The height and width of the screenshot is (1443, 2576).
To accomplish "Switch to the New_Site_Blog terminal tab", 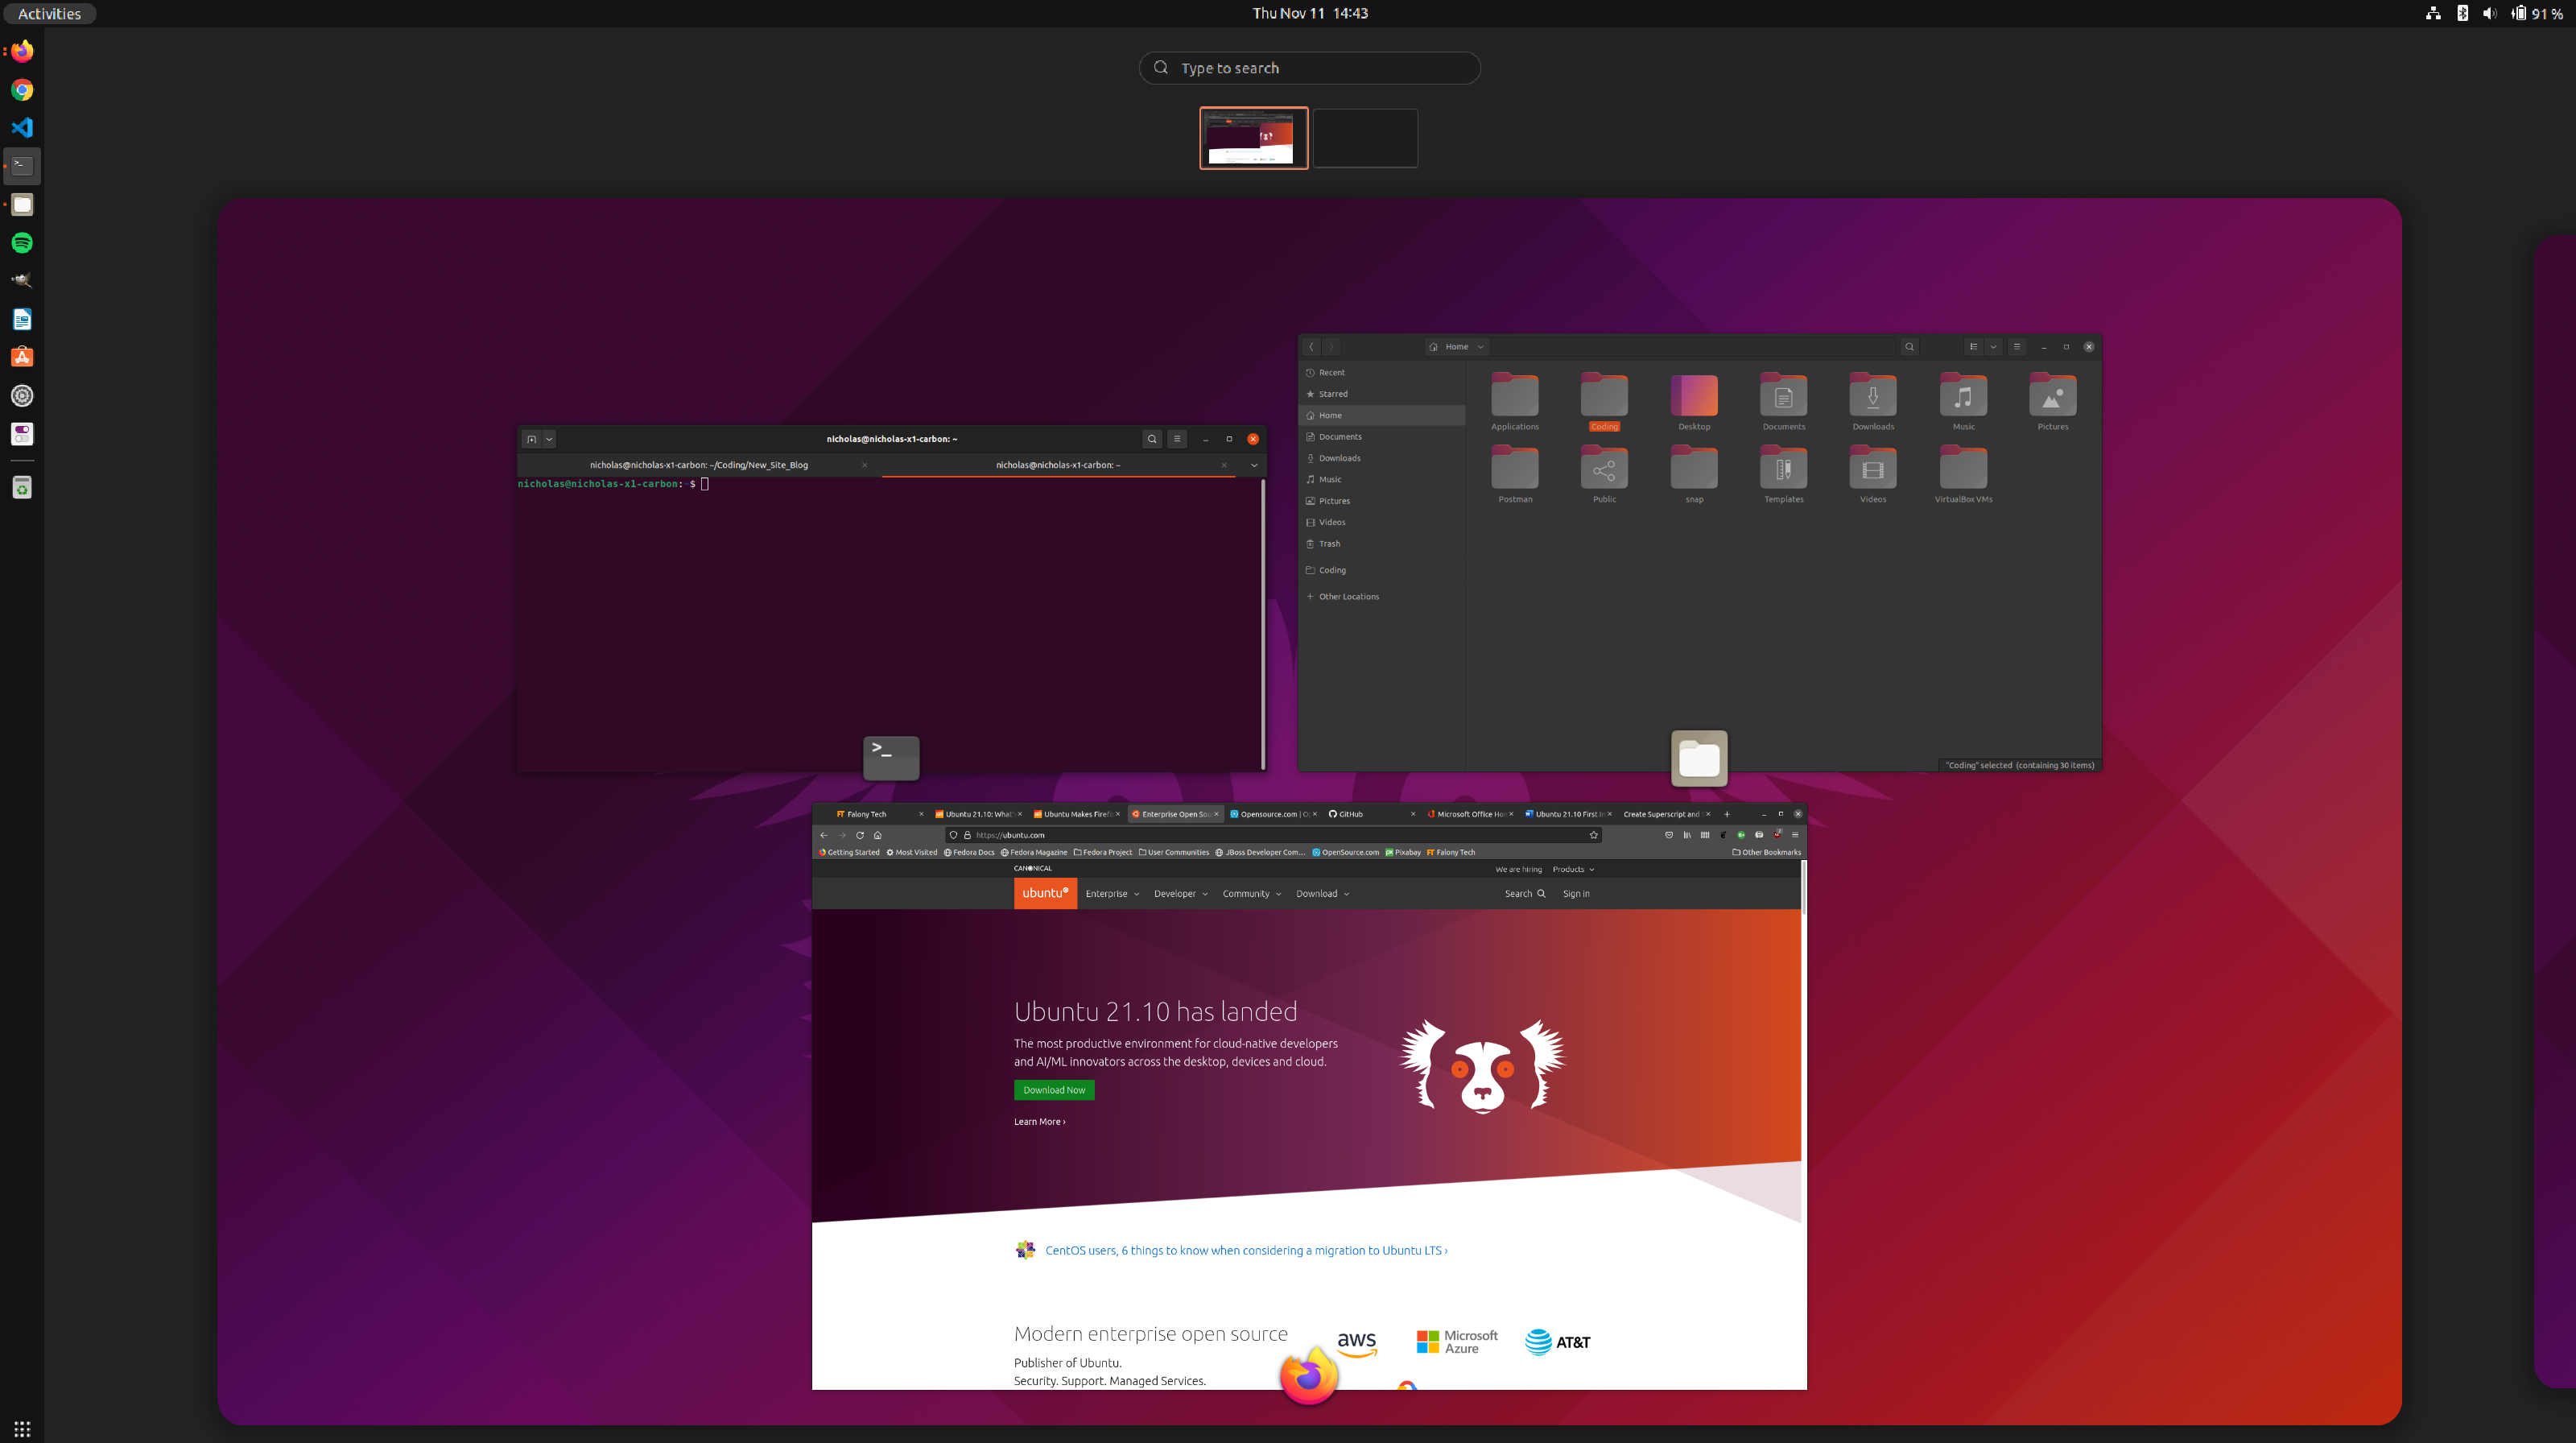I will point(699,465).
